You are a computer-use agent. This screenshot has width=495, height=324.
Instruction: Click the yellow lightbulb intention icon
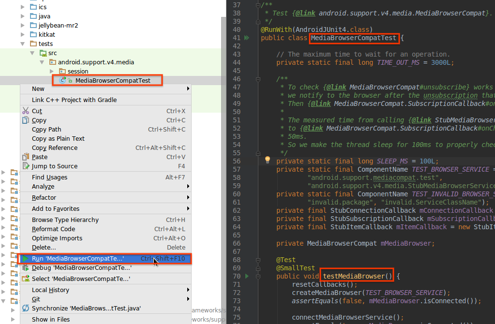[x=267, y=160]
